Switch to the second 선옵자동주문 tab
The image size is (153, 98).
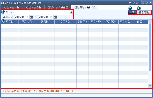click(x=34, y=7)
